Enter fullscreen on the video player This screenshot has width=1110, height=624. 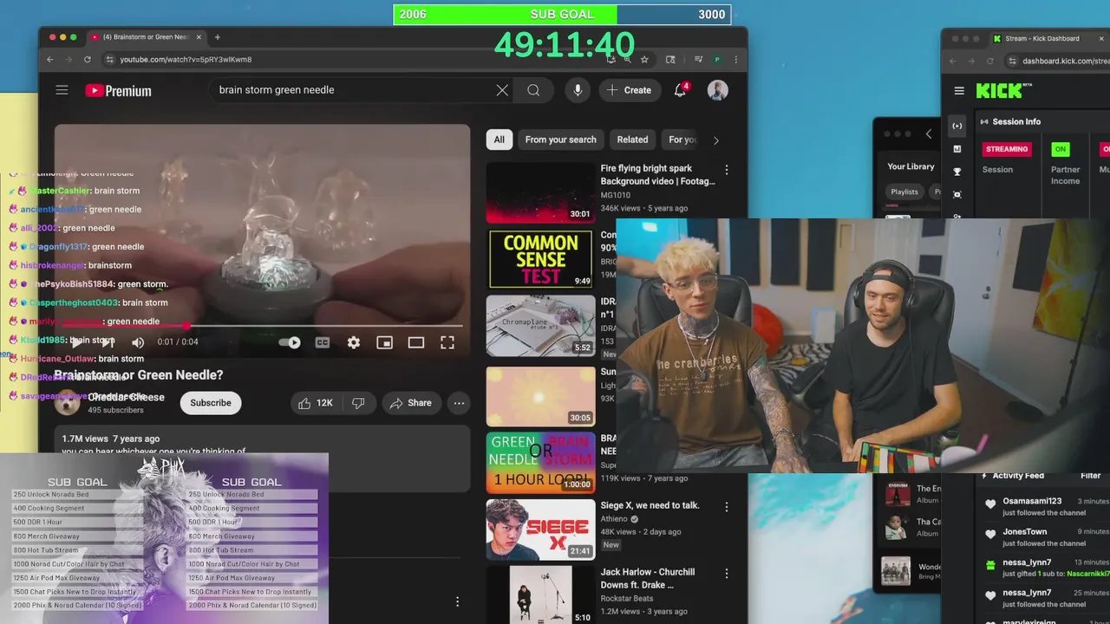point(447,342)
